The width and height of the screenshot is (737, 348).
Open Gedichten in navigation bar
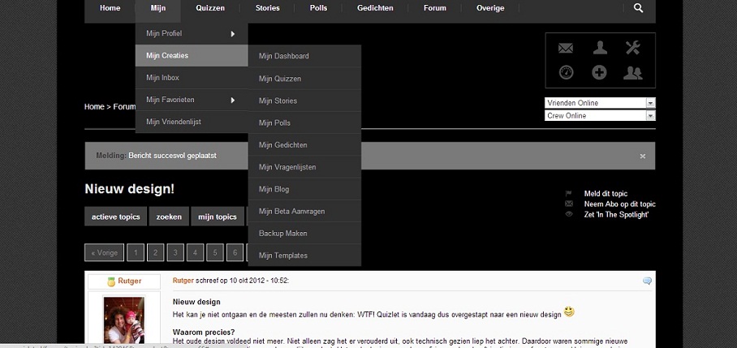[375, 8]
